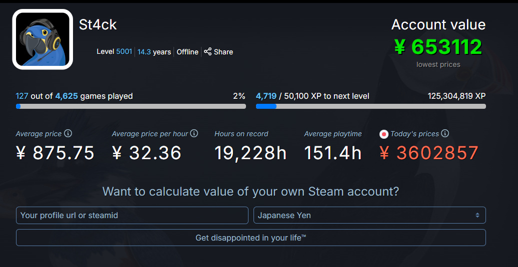
Task: Click the St4ck profile name
Action: click(x=98, y=24)
